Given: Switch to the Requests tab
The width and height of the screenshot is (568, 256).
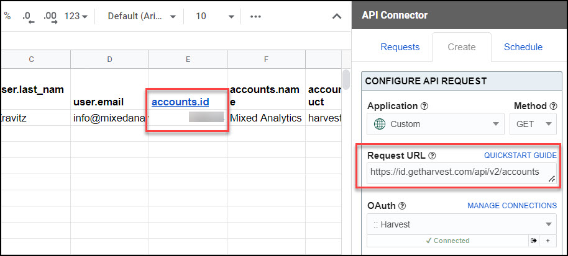Looking at the screenshot, I should pos(400,47).
